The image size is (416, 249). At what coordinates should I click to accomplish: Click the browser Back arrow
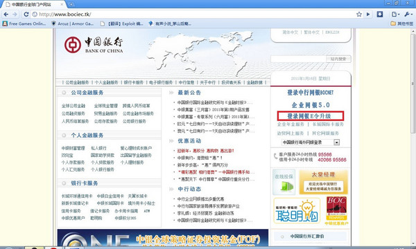(x=6, y=15)
